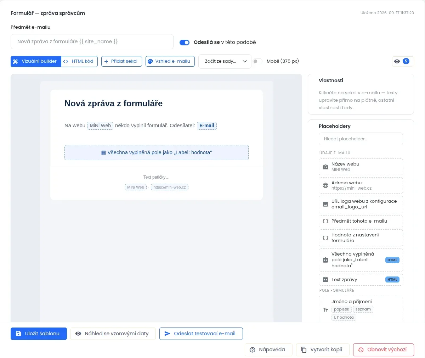Select the 1. hodnota variant chip

[344, 317]
